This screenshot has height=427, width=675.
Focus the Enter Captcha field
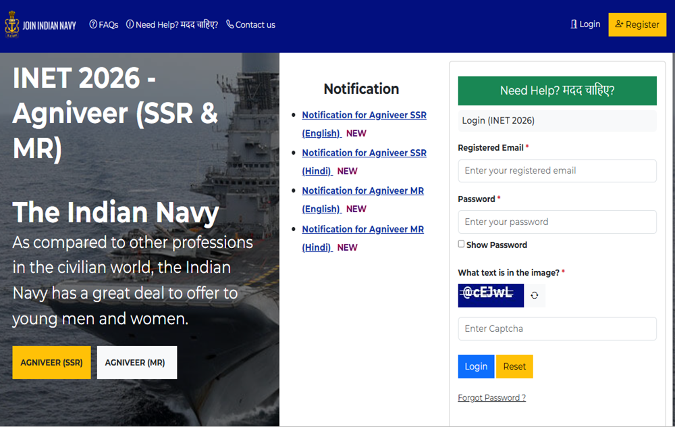557,329
